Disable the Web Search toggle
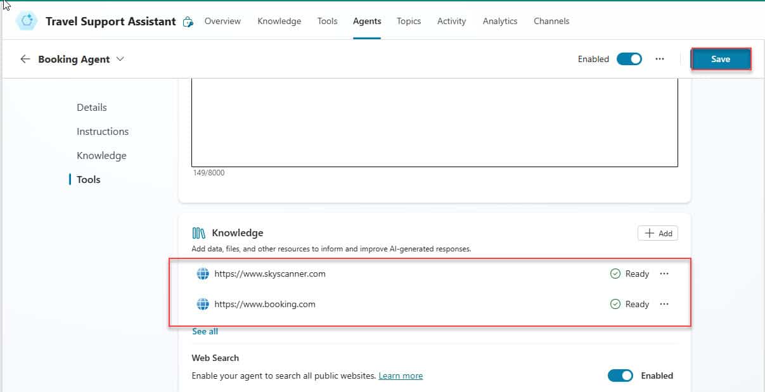Viewport: 765px width, 392px height. (x=620, y=376)
